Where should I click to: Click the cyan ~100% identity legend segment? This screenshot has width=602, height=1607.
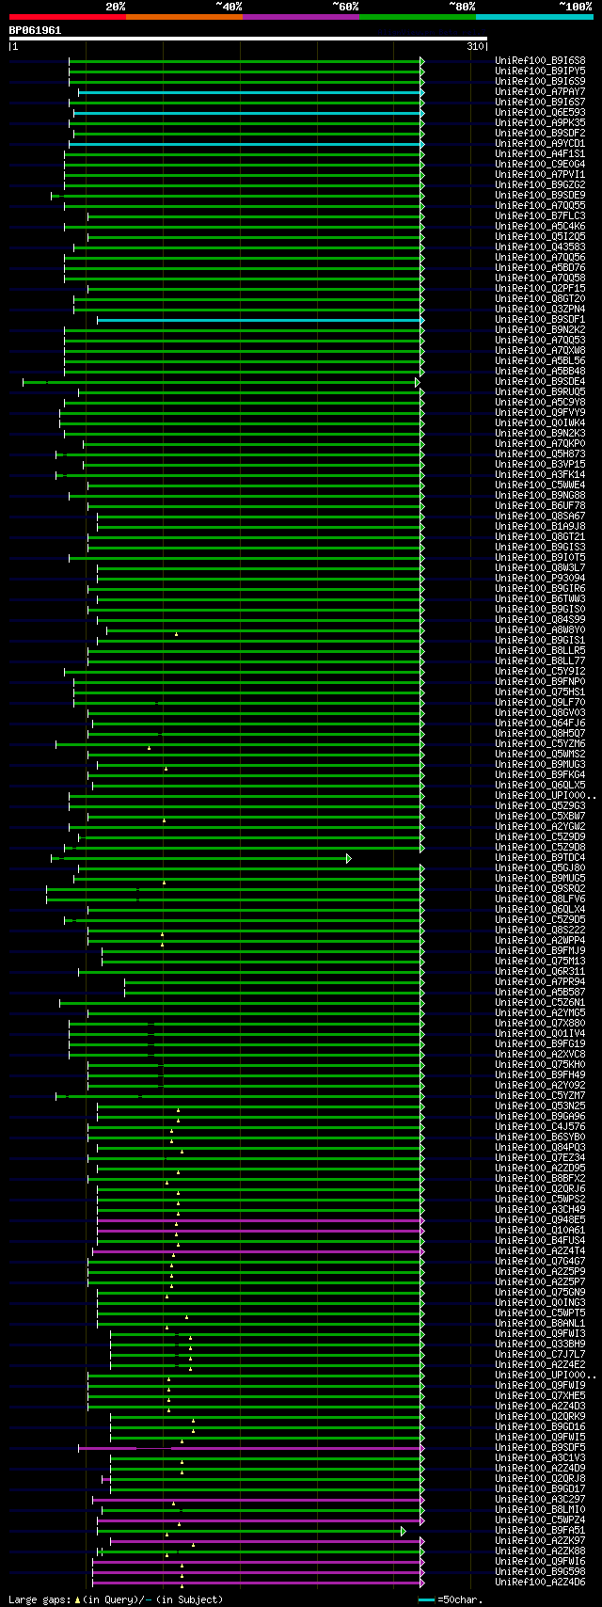(x=534, y=16)
